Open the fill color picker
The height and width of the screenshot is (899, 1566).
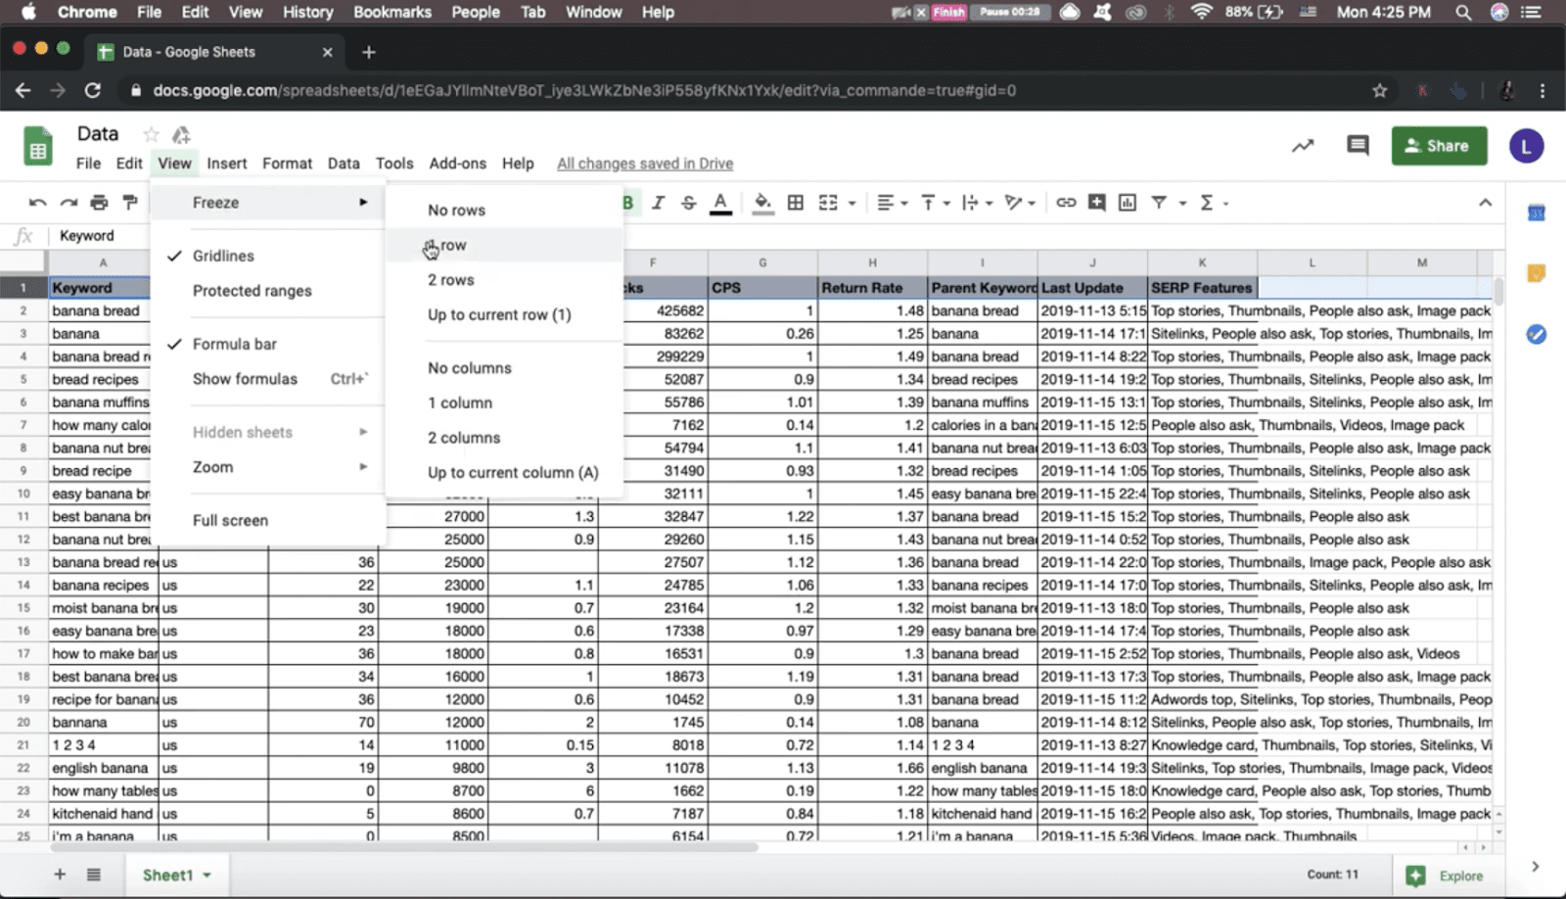(762, 203)
